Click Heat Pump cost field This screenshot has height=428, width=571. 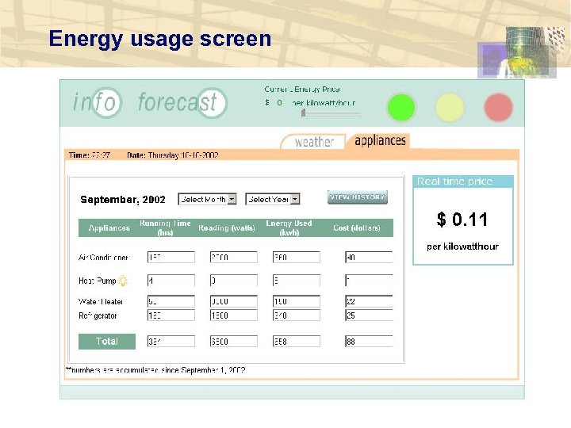[x=369, y=281]
